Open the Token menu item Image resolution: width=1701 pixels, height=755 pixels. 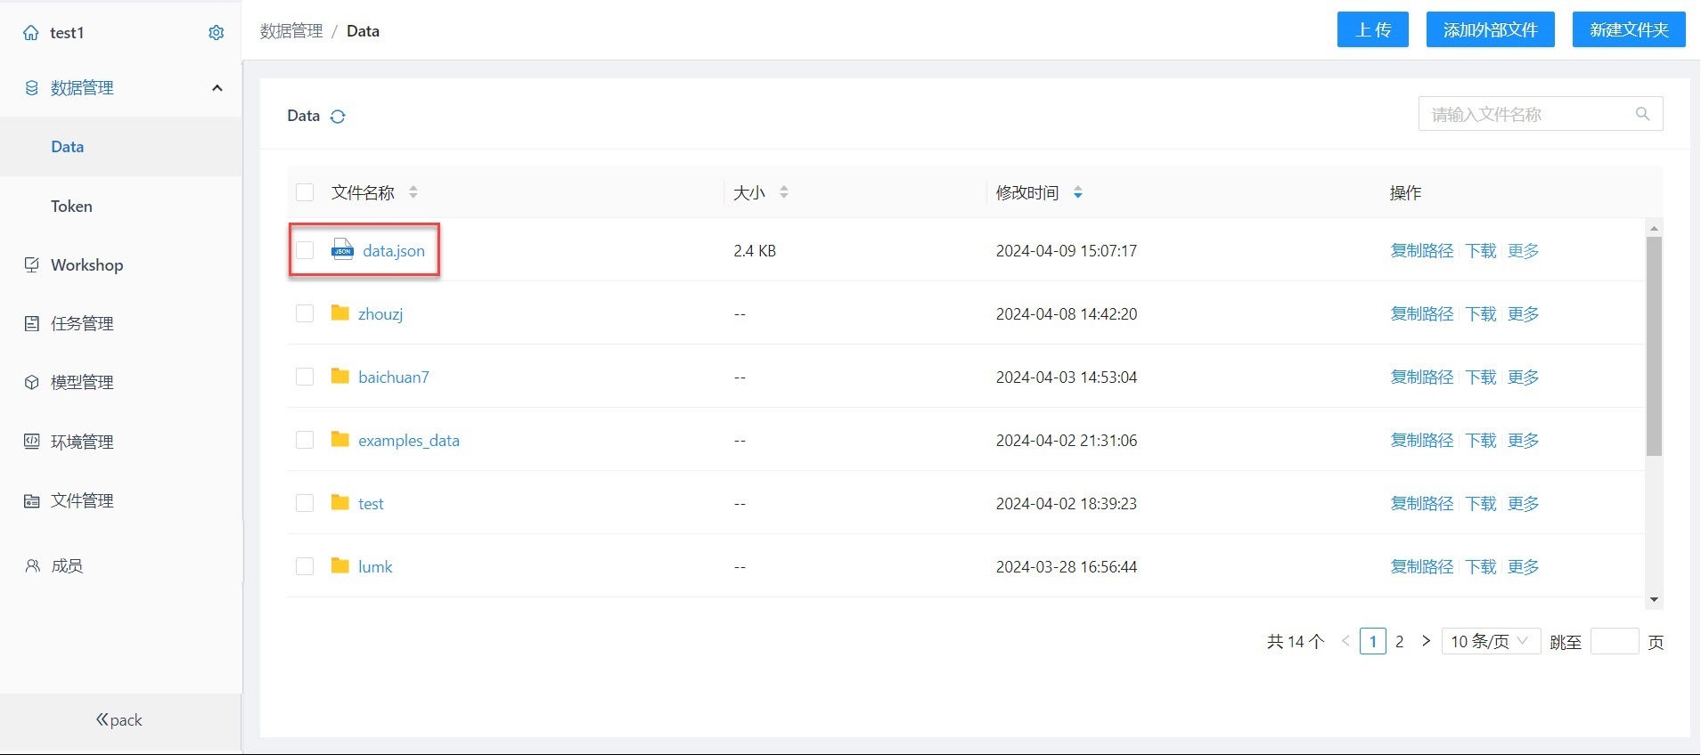point(71,207)
